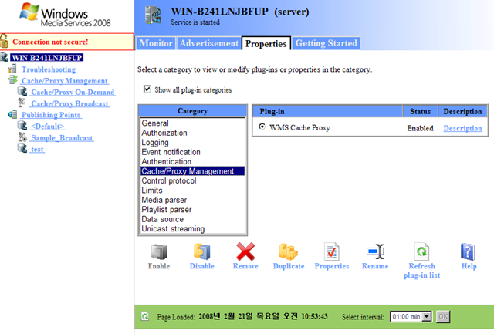The image size is (494, 334).
Task: Open the <Default> publishing point link
Action: point(48,127)
